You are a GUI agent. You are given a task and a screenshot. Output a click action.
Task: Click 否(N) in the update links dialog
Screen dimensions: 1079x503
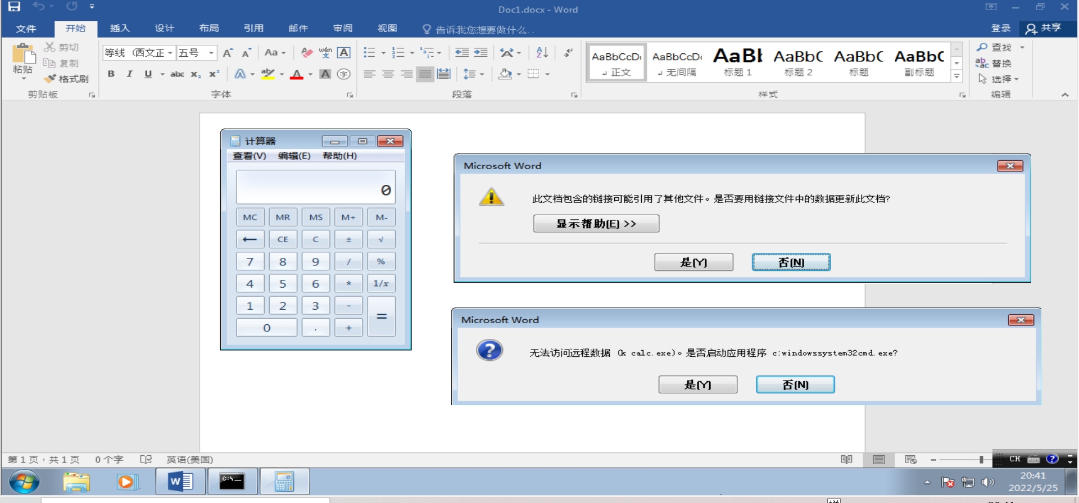pyautogui.click(x=791, y=262)
